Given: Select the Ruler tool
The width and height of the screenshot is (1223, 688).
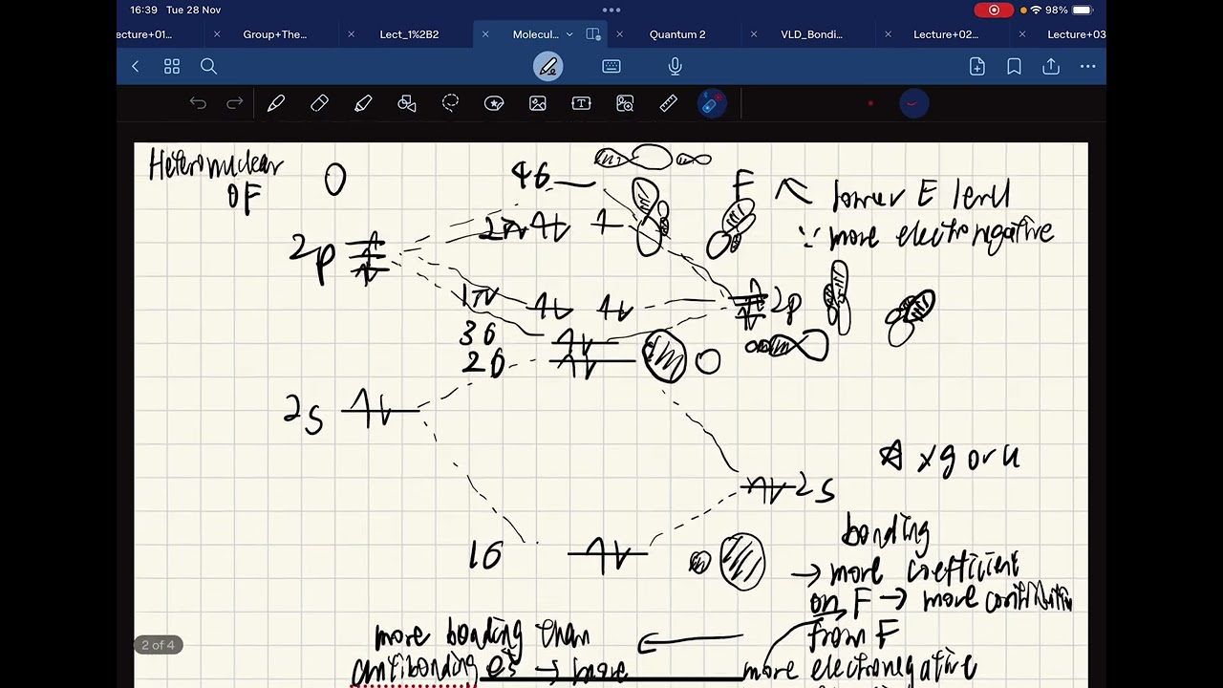Looking at the screenshot, I should 669,103.
